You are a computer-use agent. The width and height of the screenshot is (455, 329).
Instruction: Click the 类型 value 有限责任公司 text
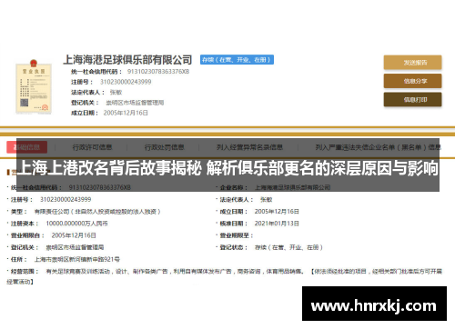(97, 212)
